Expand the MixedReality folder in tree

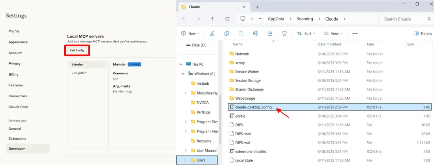click(186, 93)
